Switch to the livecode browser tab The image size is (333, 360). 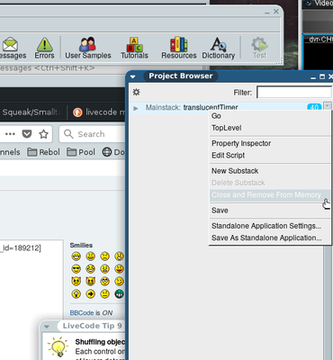point(99,112)
